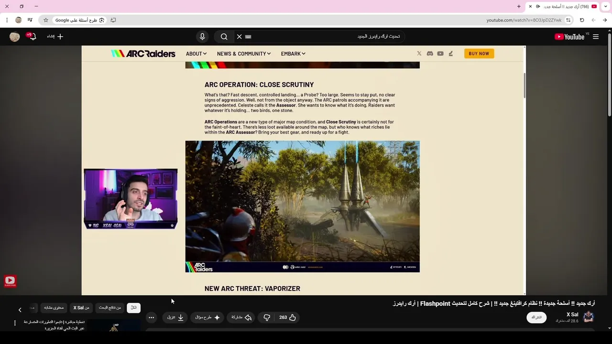Viewport: 612px width, 344px height.
Task: Click the Ask Google lens chip
Action: (79, 20)
